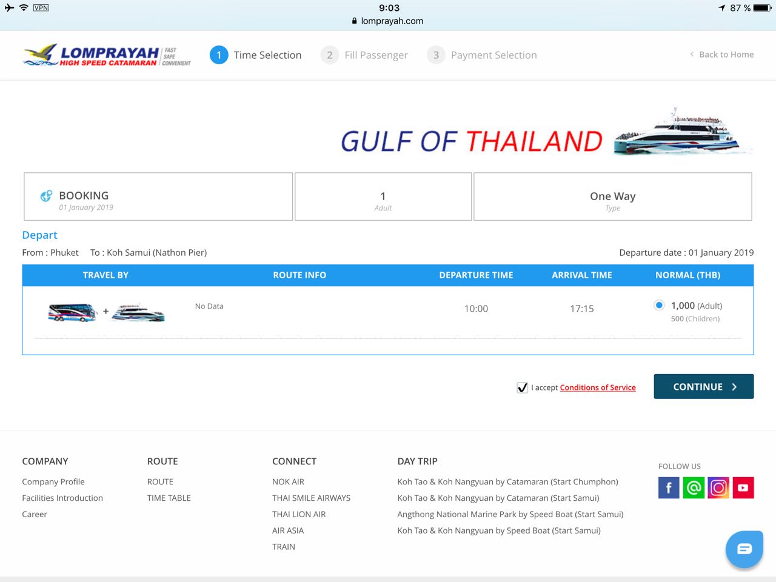
Task: Open the TIME TABLE link
Action: click(x=169, y=498)
